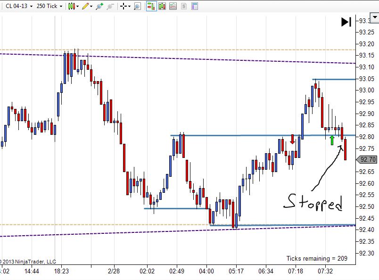Click the scroll-to-latest-bar arrow button
Viewport: 379px width, 280px height.
pos(346,22)
